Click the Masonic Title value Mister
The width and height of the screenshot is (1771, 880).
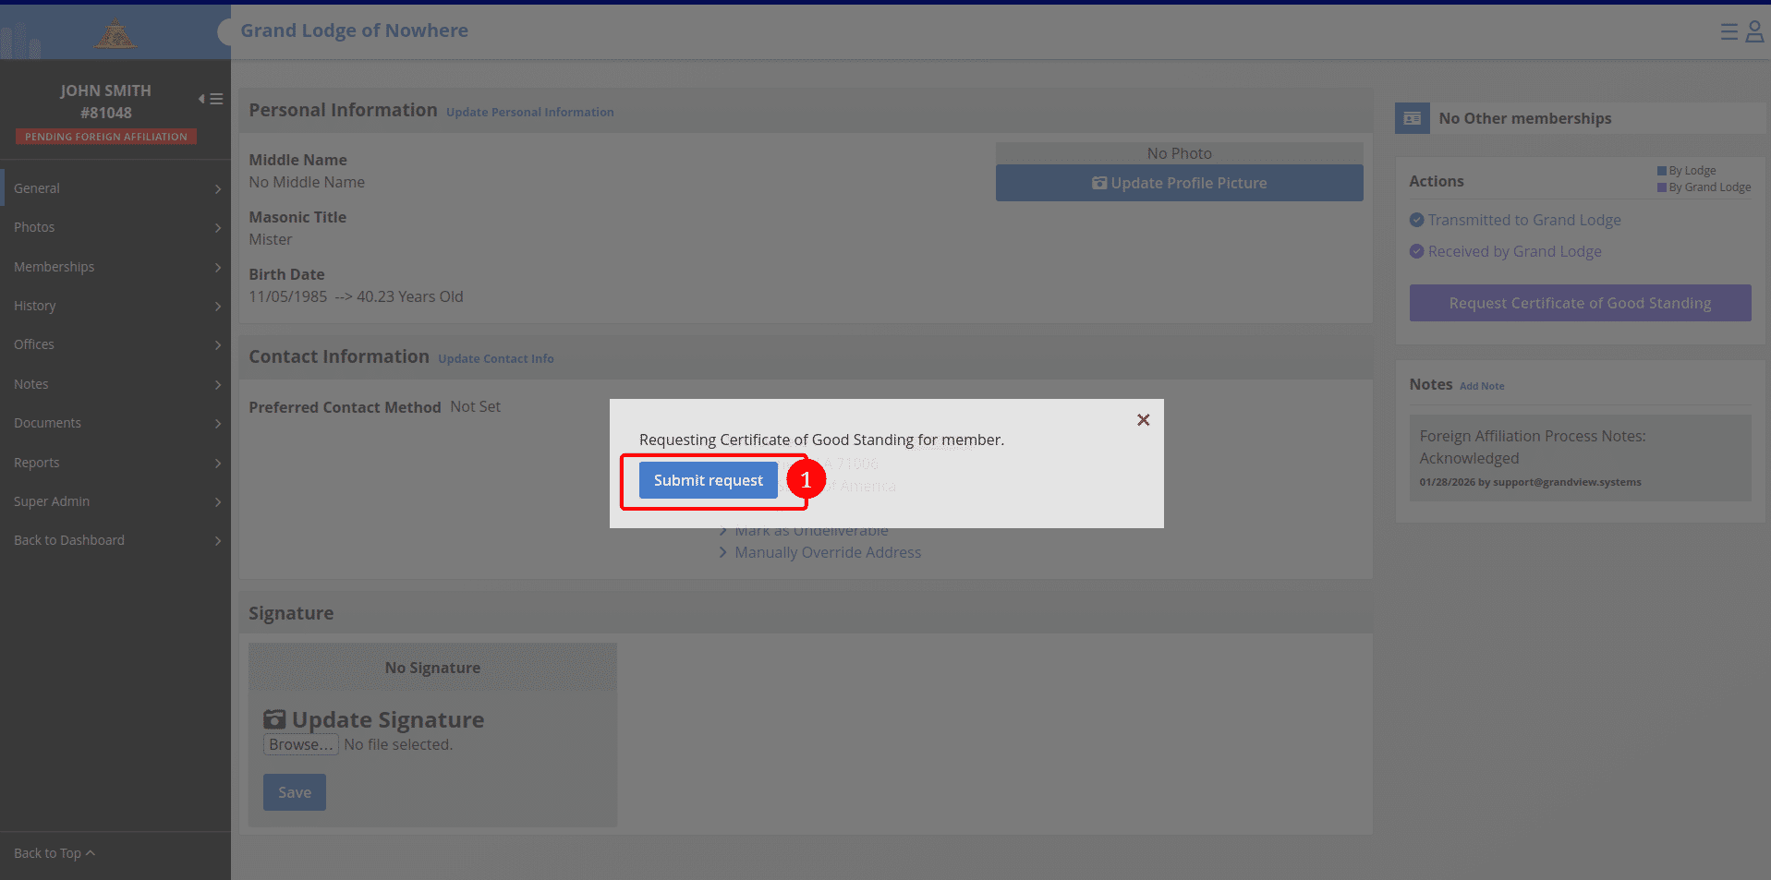point(271,239)
